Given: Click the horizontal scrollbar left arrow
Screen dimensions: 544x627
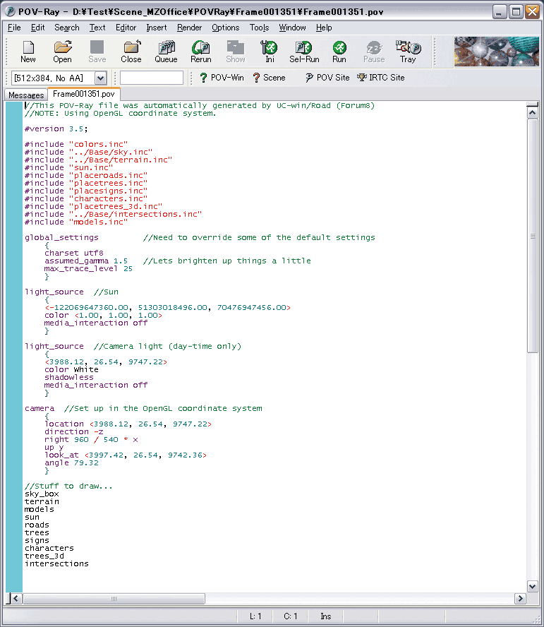Looking at the screenshot, I should tap(16, 599).
